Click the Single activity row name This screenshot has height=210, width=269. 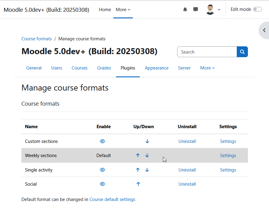coord(39,170)
